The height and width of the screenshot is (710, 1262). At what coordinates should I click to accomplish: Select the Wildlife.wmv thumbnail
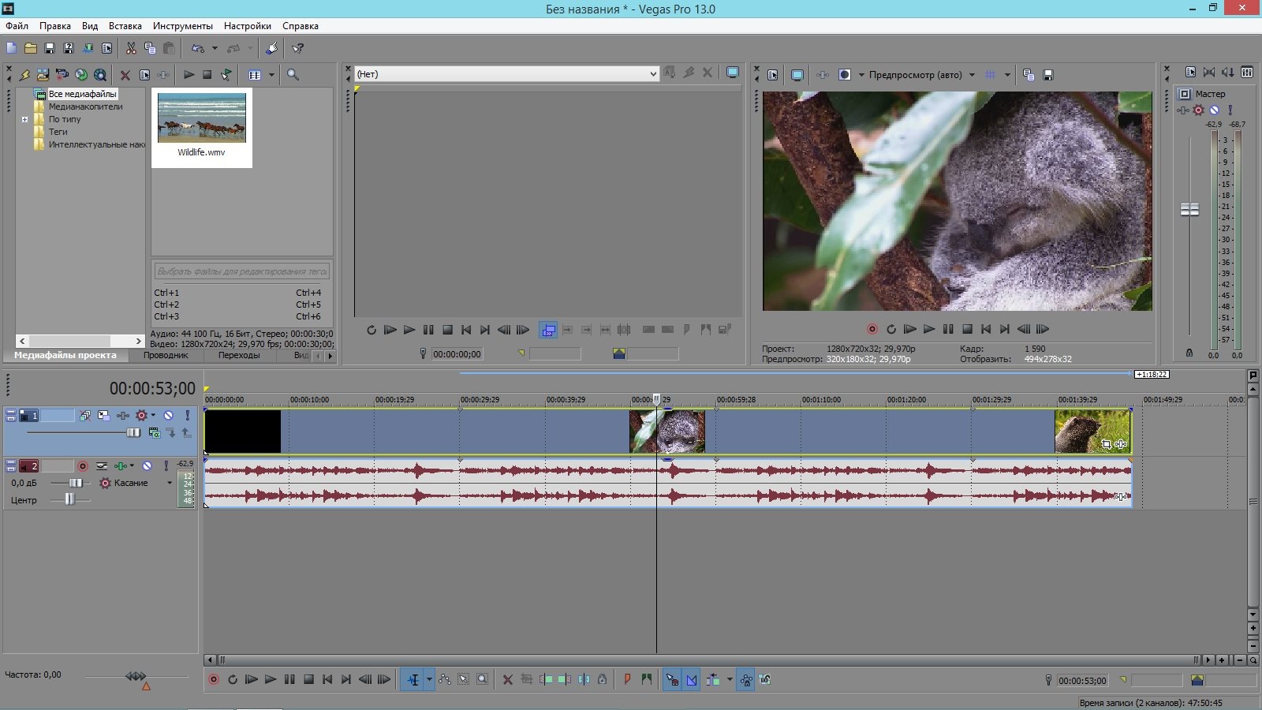click(x=202, y=118)
